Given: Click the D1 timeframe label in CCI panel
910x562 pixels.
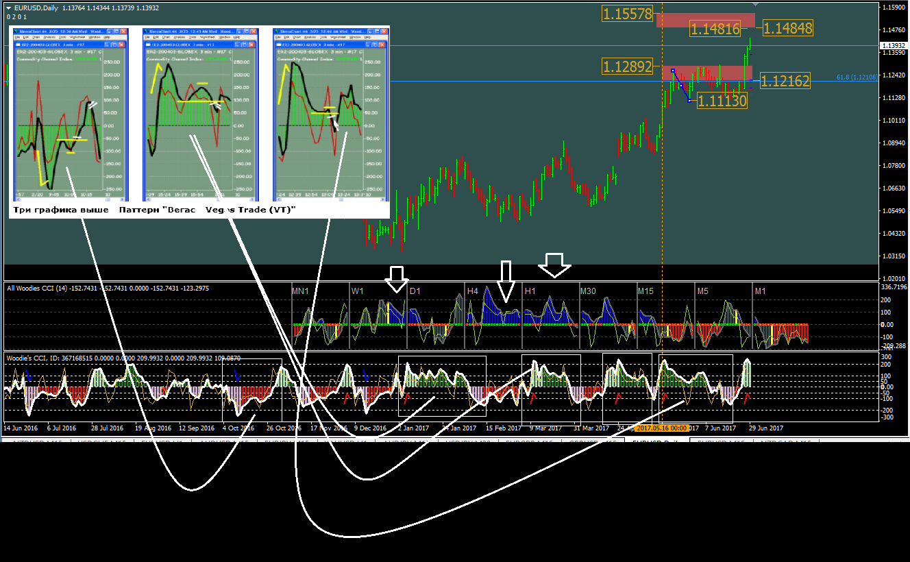Looking at the screenshot, I should [x=415, y=291].
